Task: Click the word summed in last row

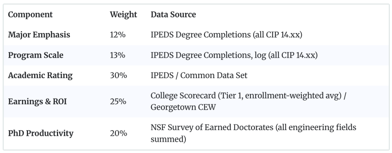Action: click(x=168, y=139)
